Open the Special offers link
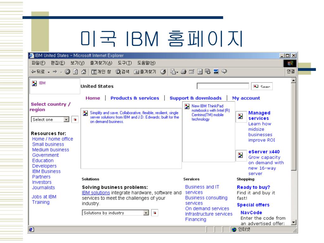This screenshot has height=243, width=324. point(253,205)
